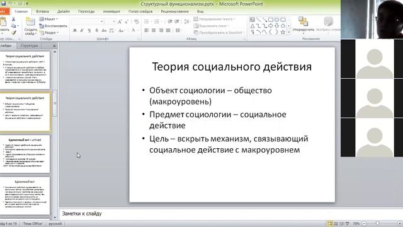Open the Показ слайдов ribbon tab
The width and height of the screenshot is (403, 227).
click(x=140, y=11)
